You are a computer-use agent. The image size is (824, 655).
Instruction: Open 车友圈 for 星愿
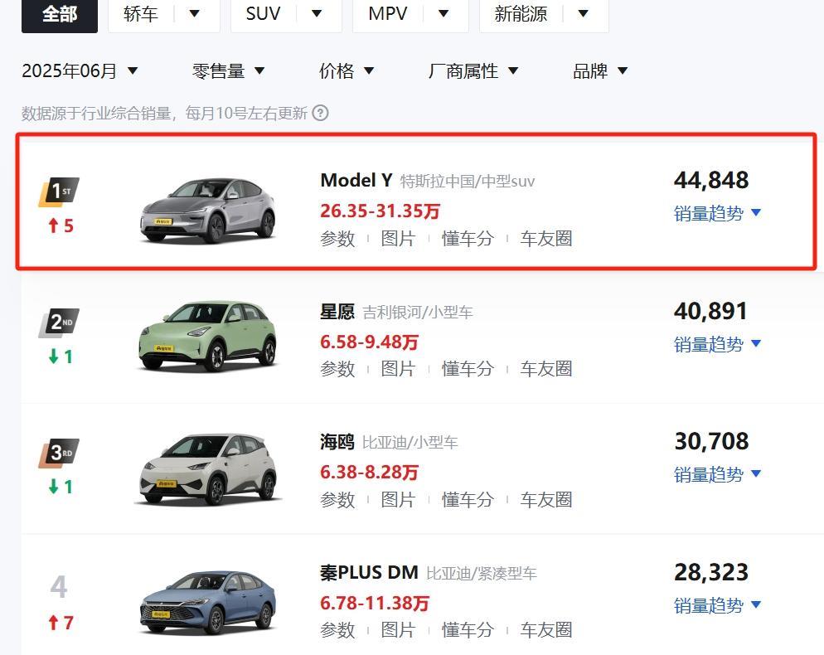point(546,368)
